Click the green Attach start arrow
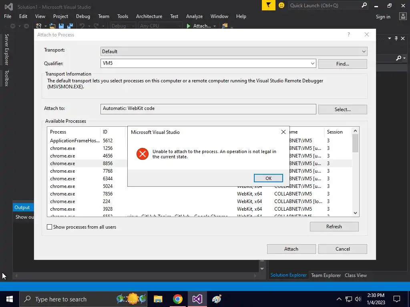410x307 pixels. click(x=188, y=26)
